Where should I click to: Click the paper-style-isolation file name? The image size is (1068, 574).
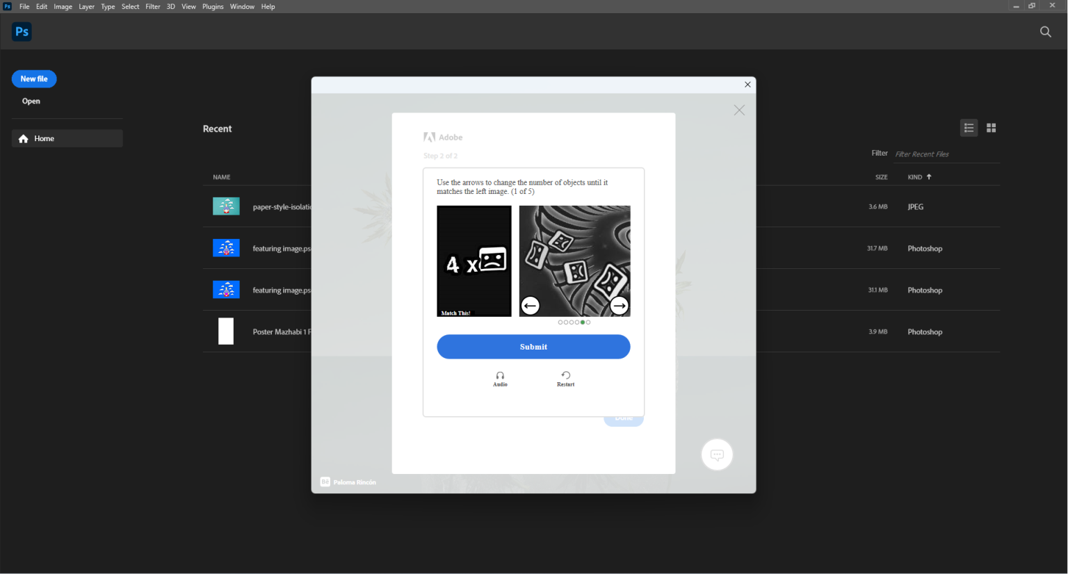click(282, 207)
